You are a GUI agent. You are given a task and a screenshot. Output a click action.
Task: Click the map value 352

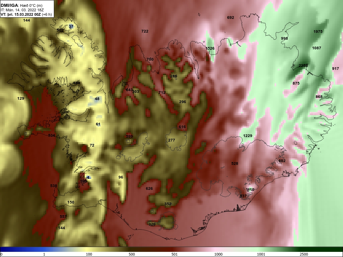(x=168, y=204)
